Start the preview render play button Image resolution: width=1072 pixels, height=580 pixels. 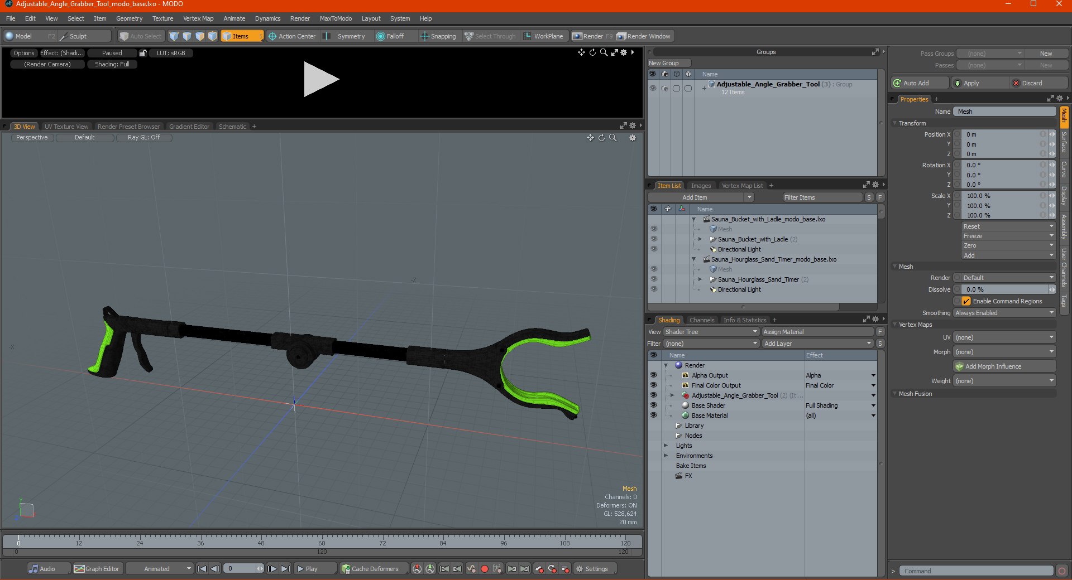tap(321, 79)
